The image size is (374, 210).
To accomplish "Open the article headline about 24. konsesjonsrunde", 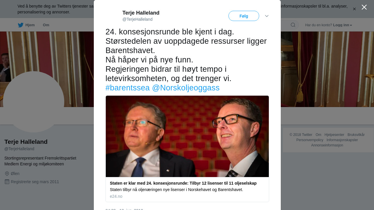I will (183, 183).
